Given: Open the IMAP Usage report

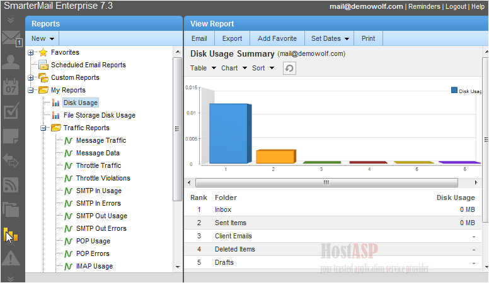Looking at the screenshot, I should [x=95, y=267].
